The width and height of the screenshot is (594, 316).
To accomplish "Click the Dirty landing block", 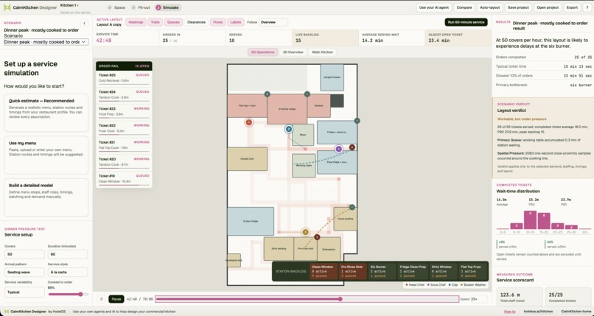I will (279, 249).
